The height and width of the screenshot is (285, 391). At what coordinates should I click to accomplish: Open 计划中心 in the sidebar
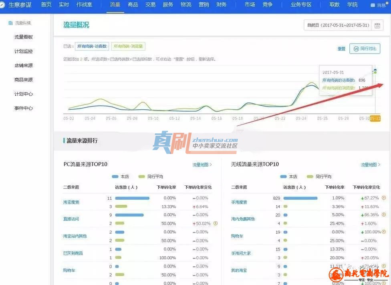click(x=24, y=94)
